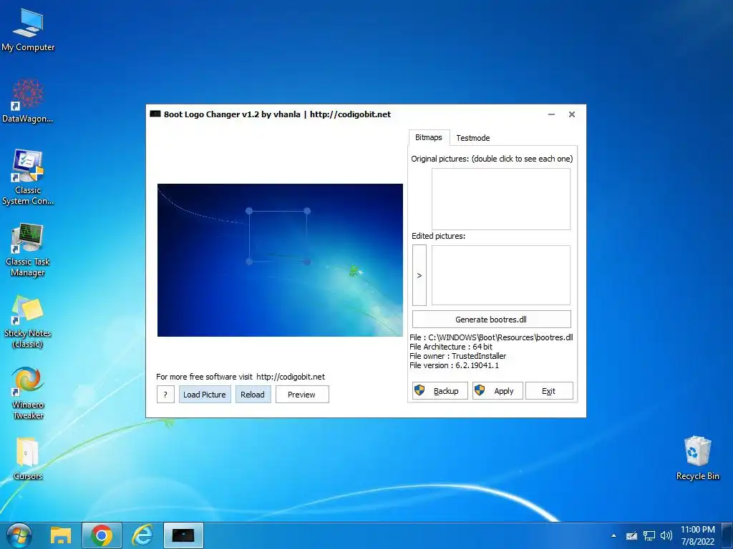The height and width of the screenshot is (549, 733).
Task: Launch Internet Explorer from taskbar
Action: pos(142,535)
